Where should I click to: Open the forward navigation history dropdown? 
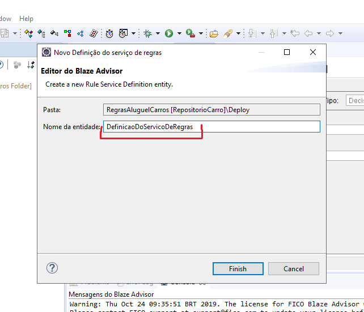pyautogui.click(x=340, y=33)
